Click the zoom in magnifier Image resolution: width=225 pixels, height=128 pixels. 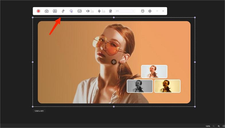pos(219,126)
